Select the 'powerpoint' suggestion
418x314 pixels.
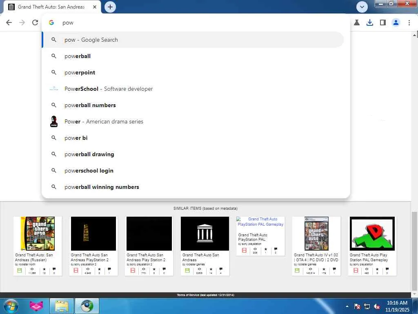pos(193,72)
